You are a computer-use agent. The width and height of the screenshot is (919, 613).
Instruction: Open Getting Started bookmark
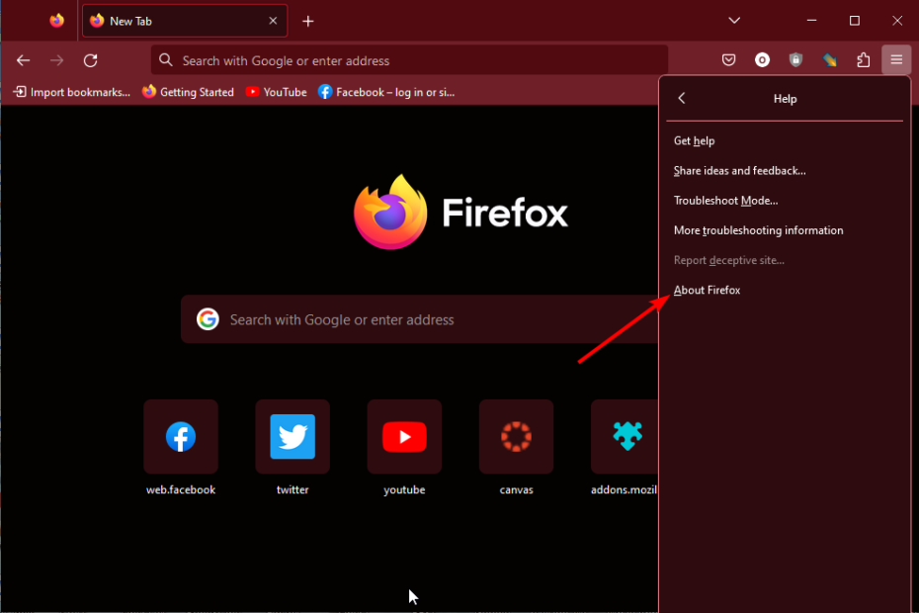coord(188,92)
